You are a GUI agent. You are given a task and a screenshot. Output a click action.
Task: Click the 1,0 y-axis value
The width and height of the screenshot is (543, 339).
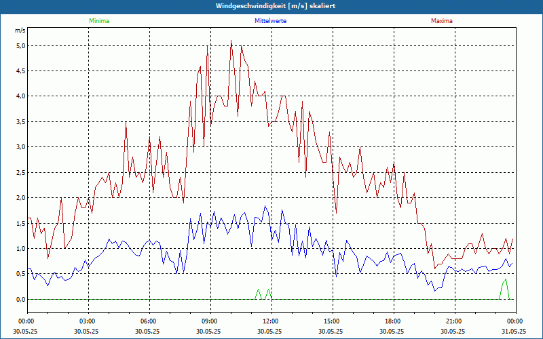pos(21,248)
